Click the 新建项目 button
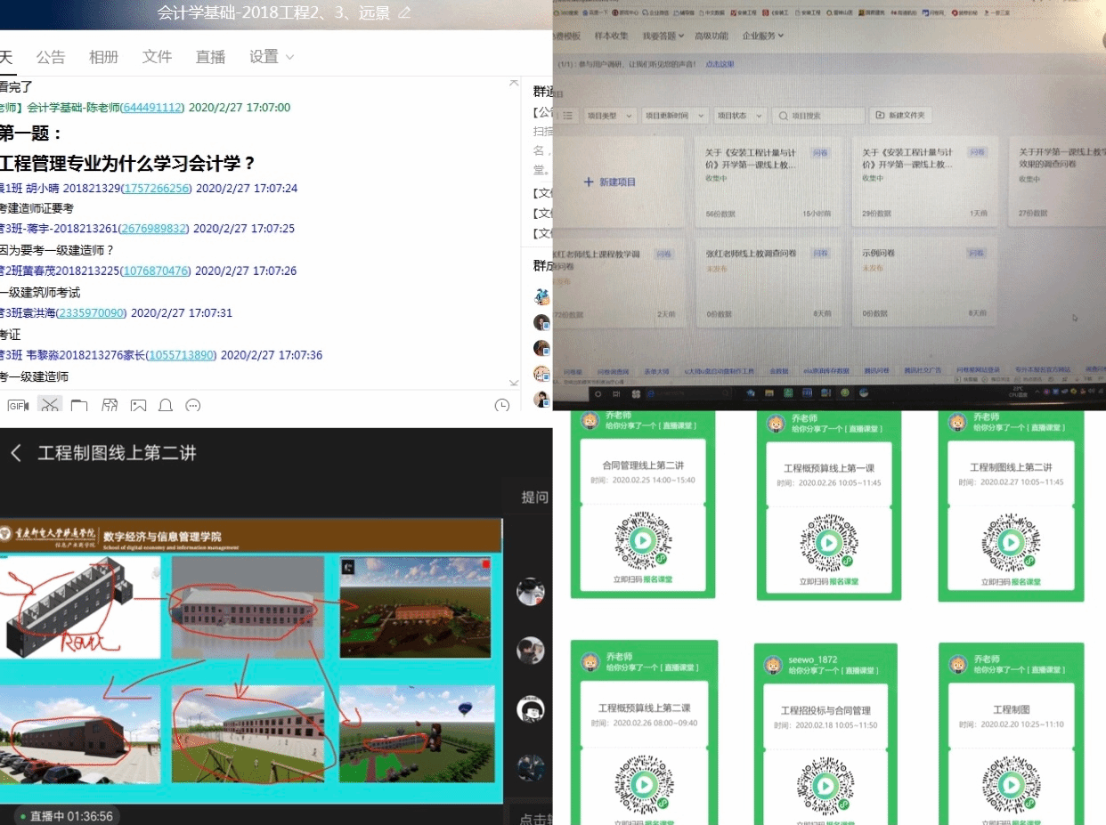The width and height of the screenshot is (1106, 825). point(610,182)
